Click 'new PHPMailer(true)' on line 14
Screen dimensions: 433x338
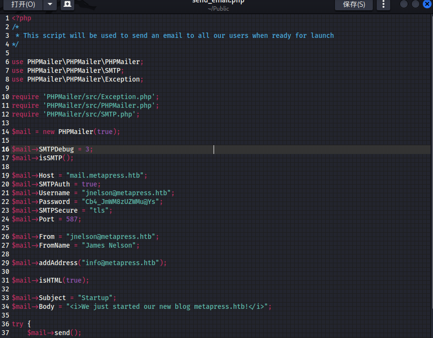(80, 132)
